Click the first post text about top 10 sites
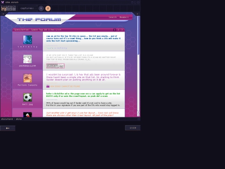Viewport: 225px width, 169px height. [83, 38]
